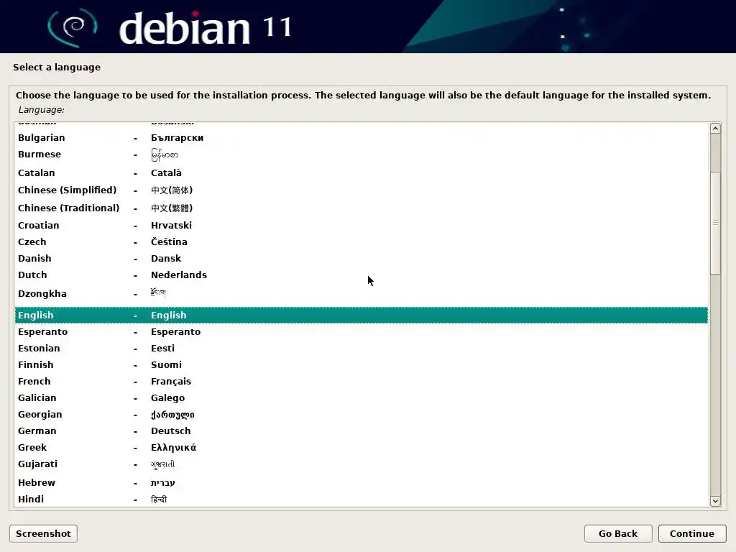
Task: Select Estonian language row
Action: [361, 348]
